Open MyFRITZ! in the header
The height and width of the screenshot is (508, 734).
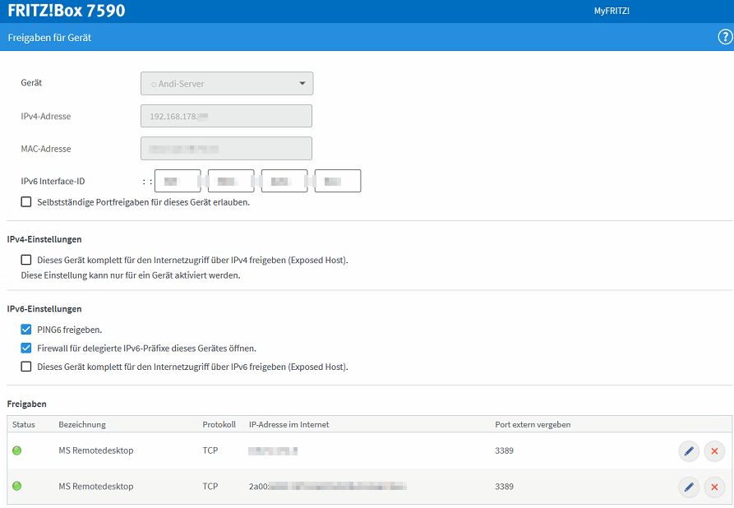point(612,11)
